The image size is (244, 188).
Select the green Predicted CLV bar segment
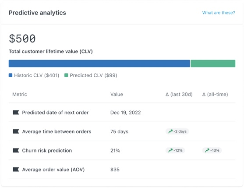tap(213, 64)
